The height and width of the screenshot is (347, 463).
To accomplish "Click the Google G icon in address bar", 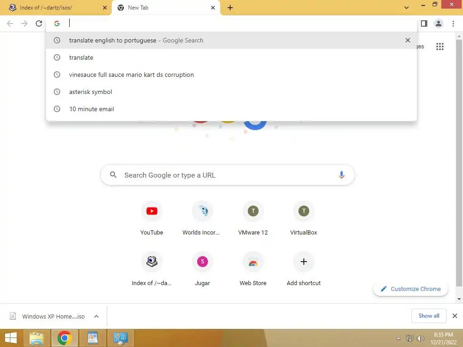I will pos(57,23).
